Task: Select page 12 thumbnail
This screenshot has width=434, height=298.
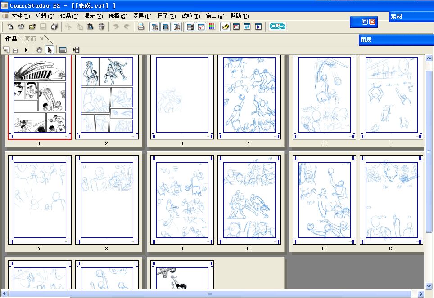Action: click(x=391, y=200)
